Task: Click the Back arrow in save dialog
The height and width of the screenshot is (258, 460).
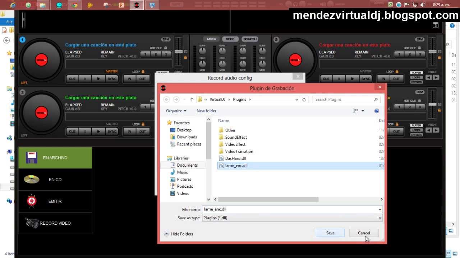Action: click(x=166, y=100)
